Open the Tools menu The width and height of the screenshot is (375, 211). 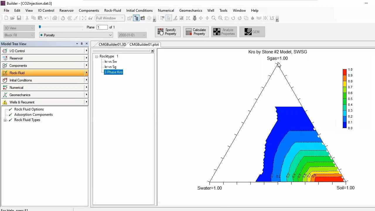(223, 10)
